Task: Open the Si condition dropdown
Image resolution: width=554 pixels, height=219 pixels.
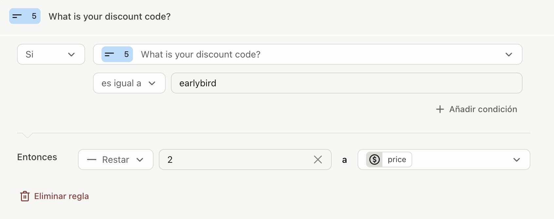Action: pyautogui.click(x=51, y=54)
